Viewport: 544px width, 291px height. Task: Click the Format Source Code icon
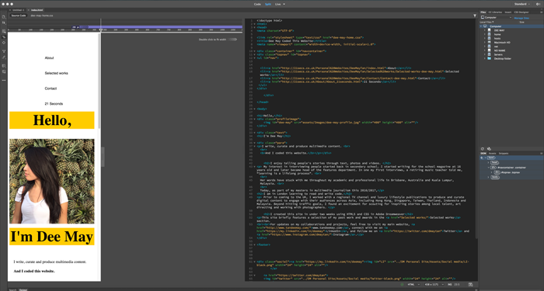click(x=4, y=57)
